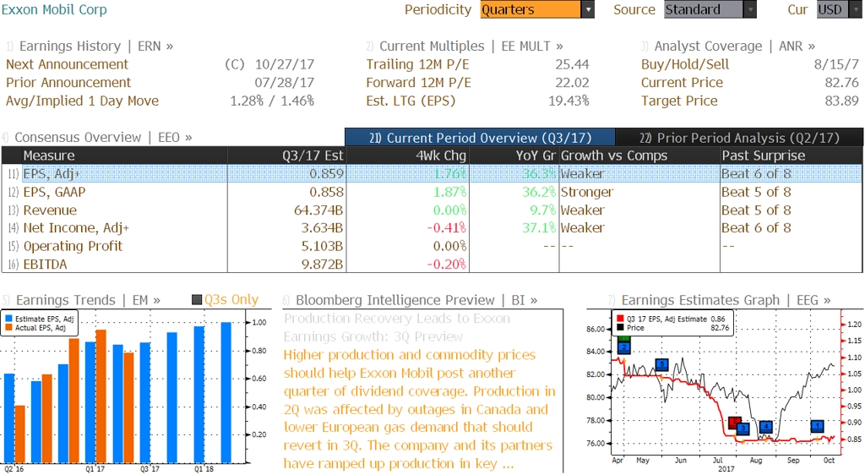The height and width of the screenshot is (475, 865).
Task: Open Earnings Trends EM link
Action: pos(82,299)
